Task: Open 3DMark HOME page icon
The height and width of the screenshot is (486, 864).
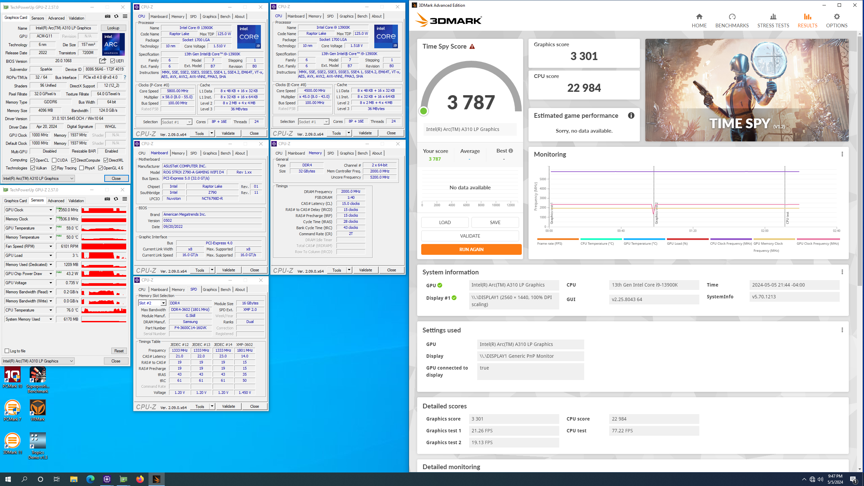Action: [x=699, y=17]
